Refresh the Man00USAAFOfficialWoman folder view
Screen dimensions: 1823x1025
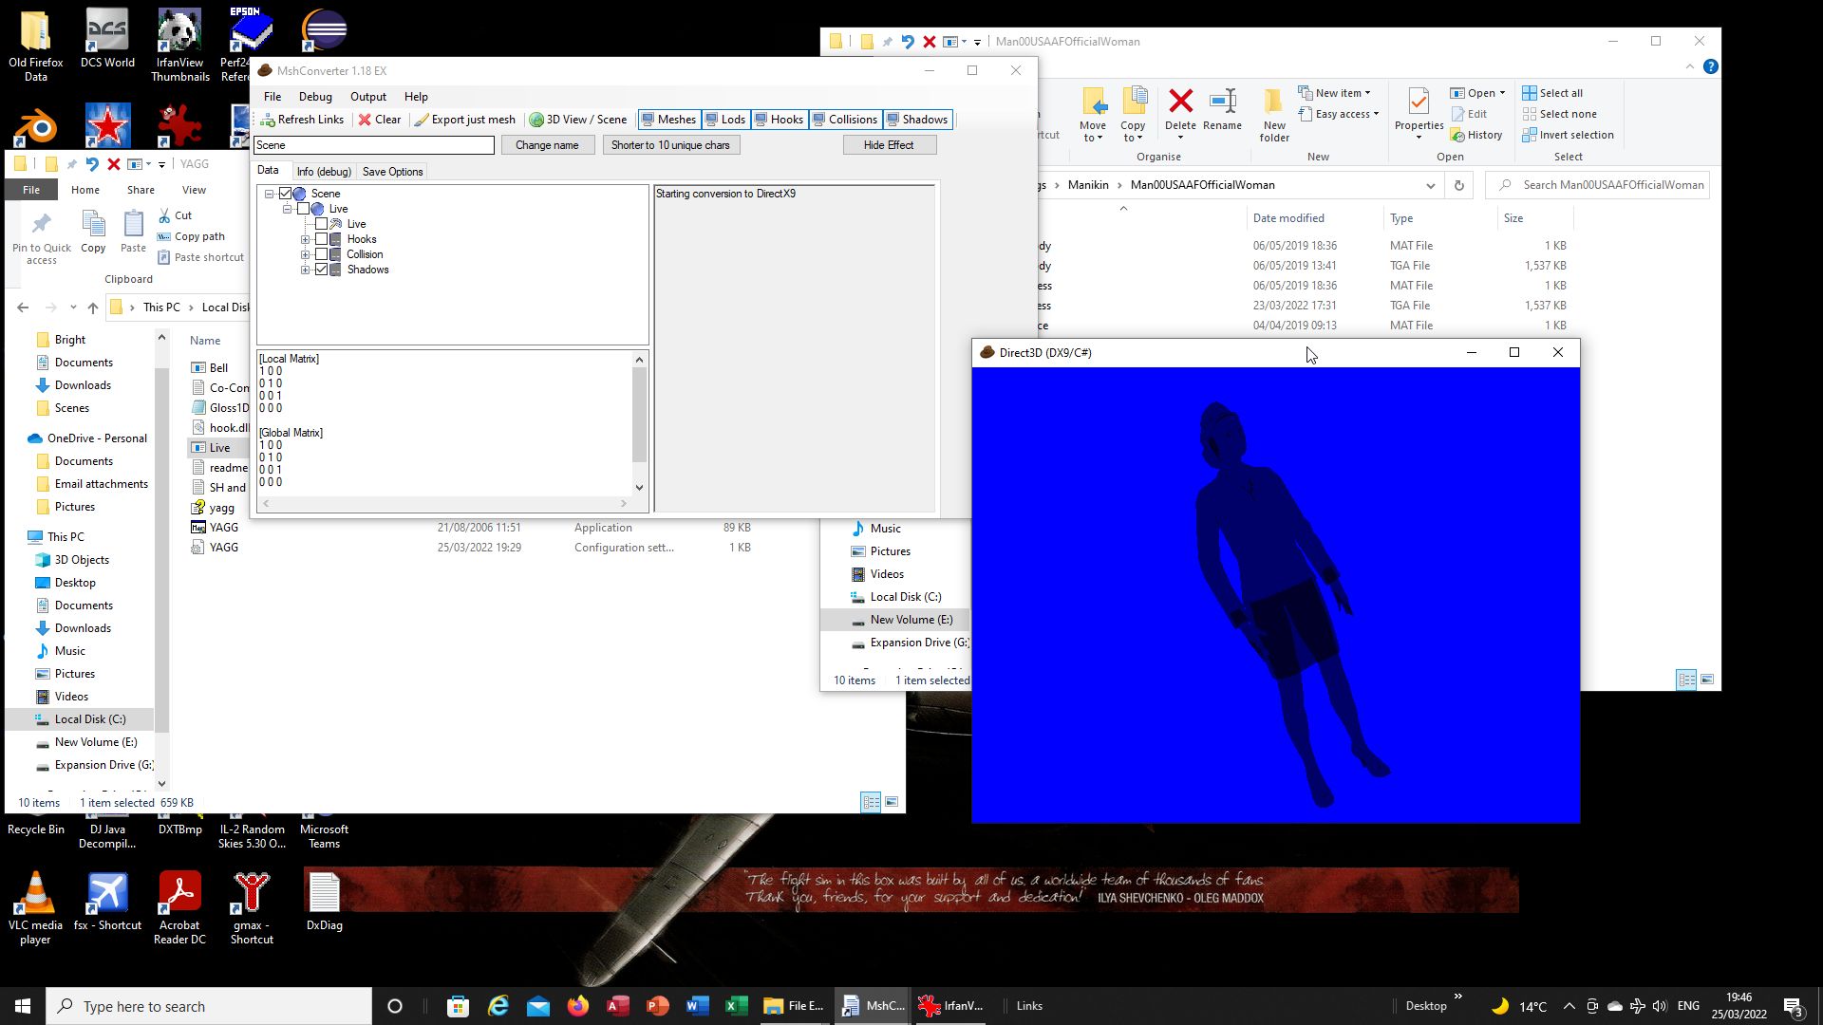point(1459,185)
